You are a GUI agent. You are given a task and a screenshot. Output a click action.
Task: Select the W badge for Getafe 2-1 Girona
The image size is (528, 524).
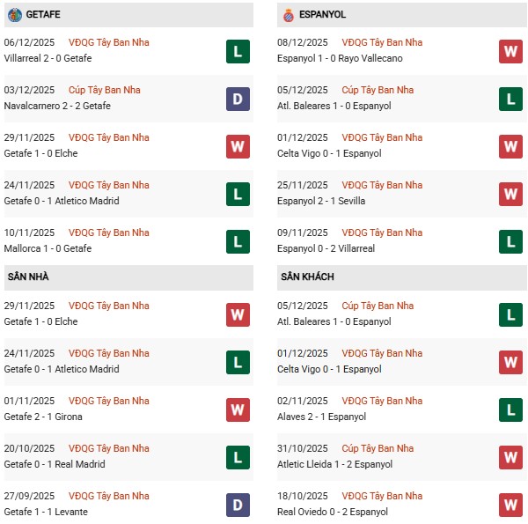point(237,410)
